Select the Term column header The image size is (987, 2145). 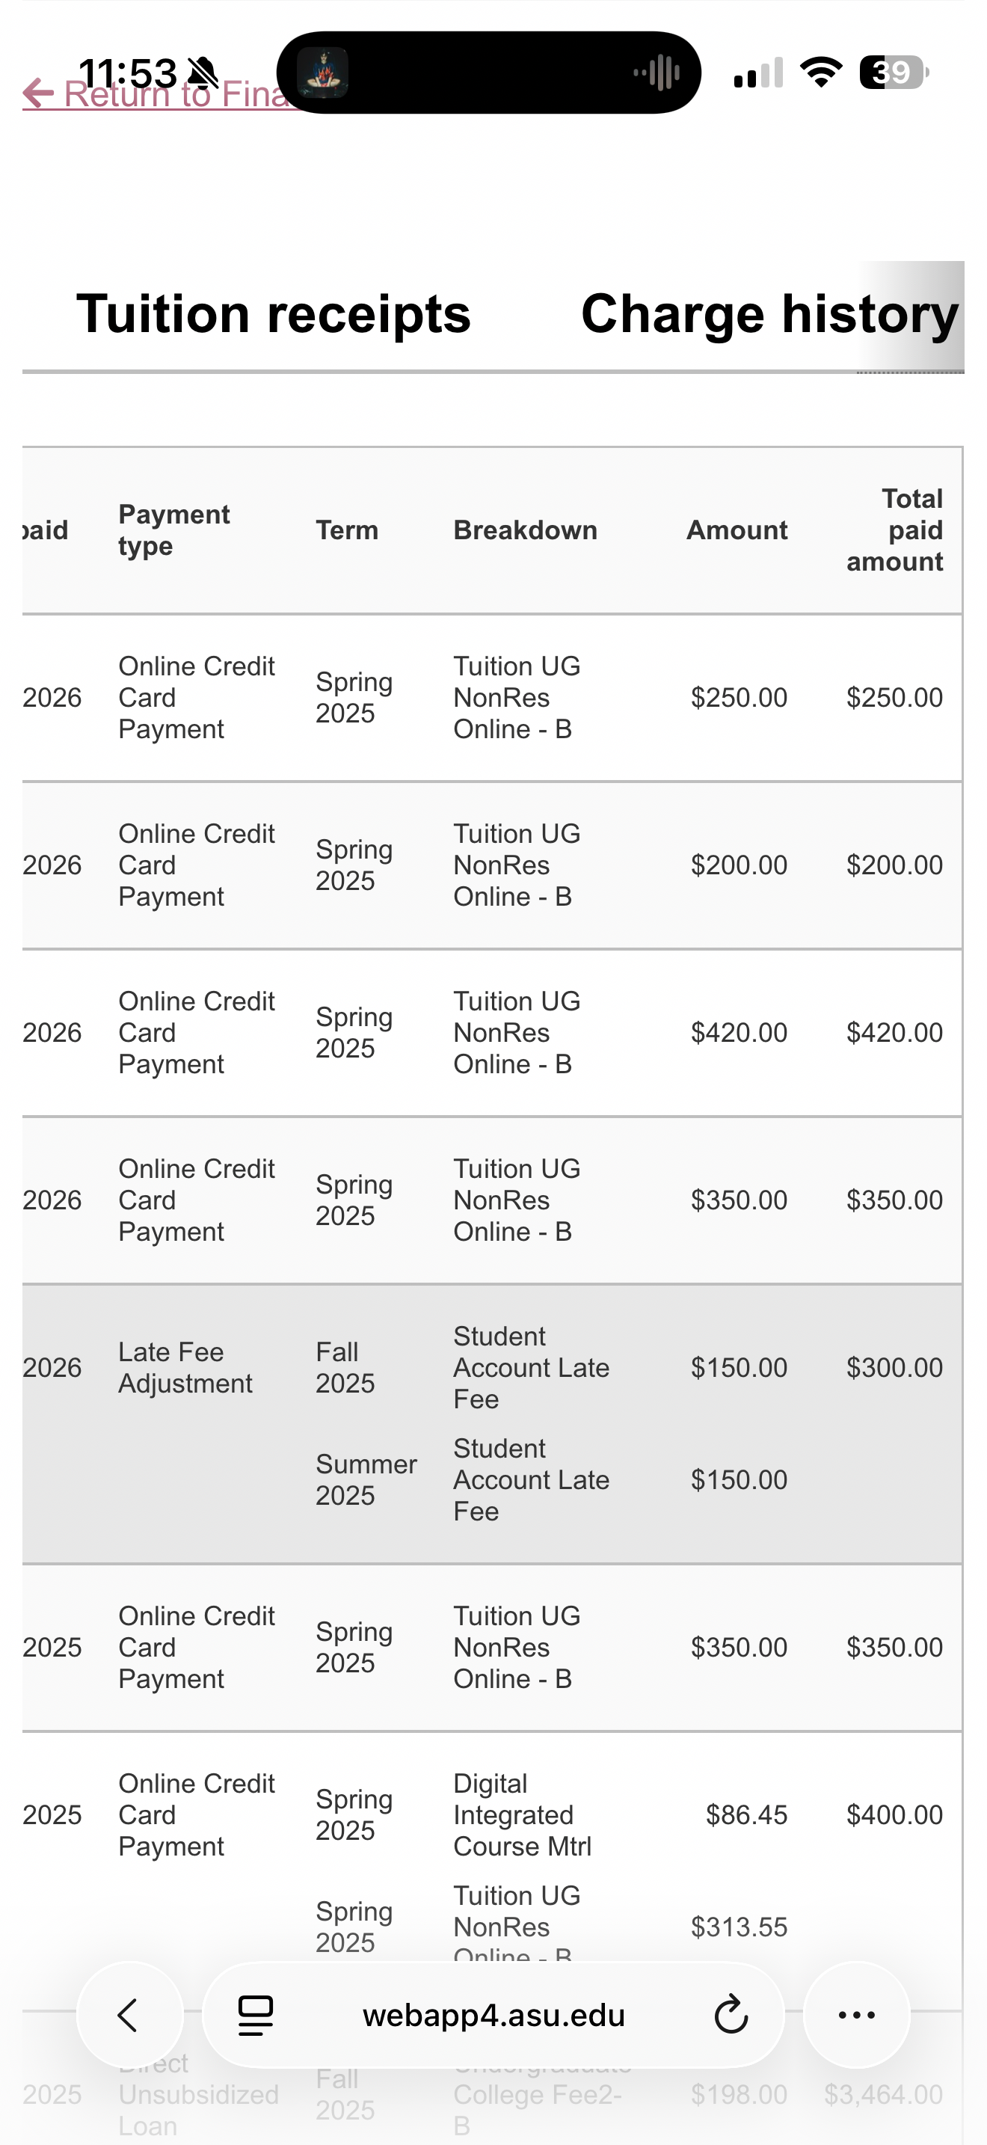pos(347,530)
